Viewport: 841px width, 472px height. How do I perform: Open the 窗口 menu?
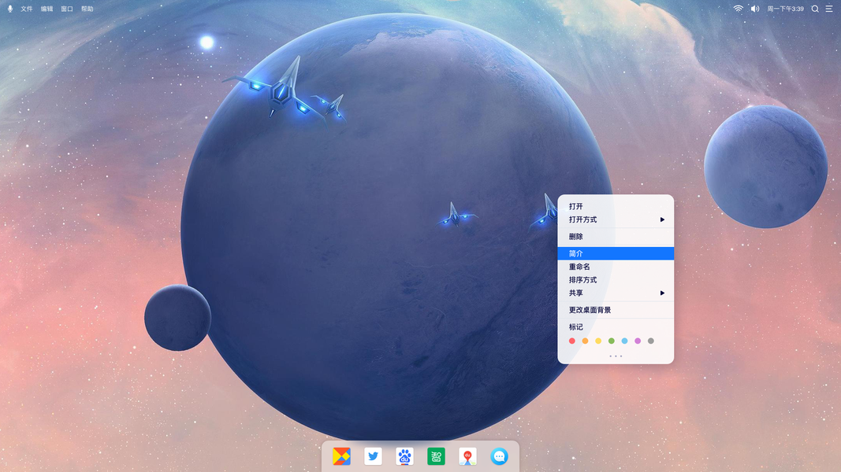67,9
